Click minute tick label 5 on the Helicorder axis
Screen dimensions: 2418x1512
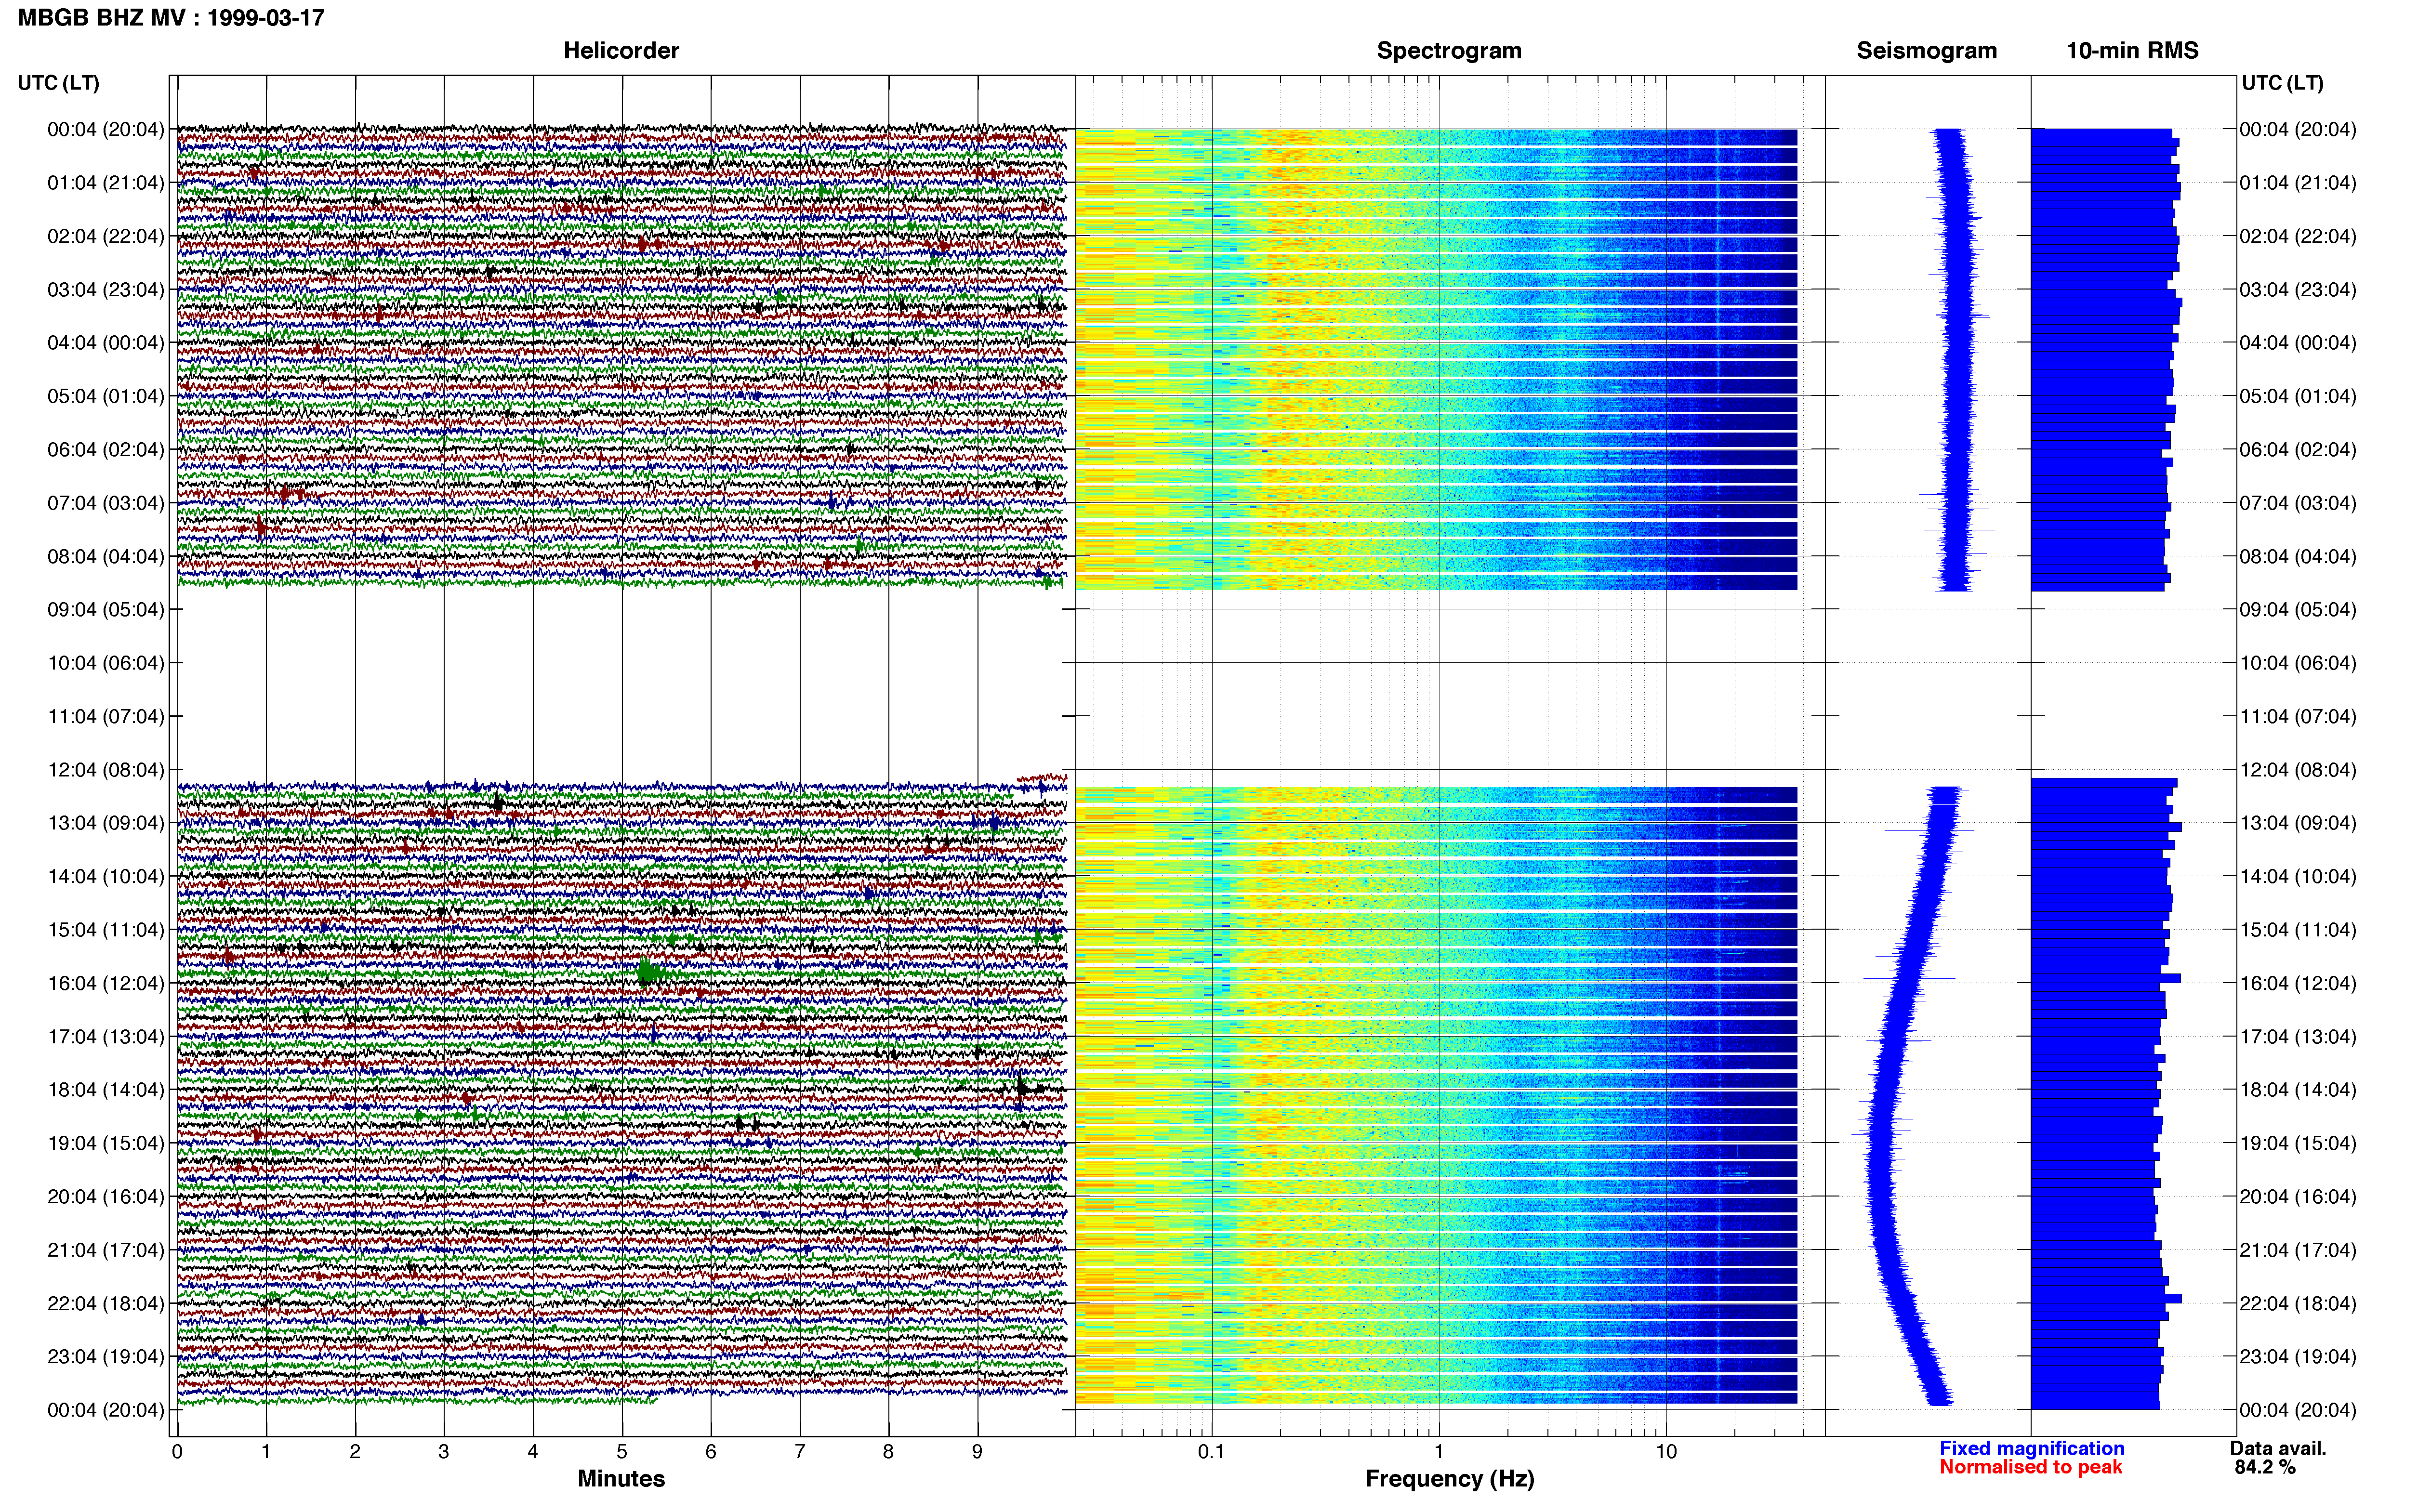(622, 1451)
